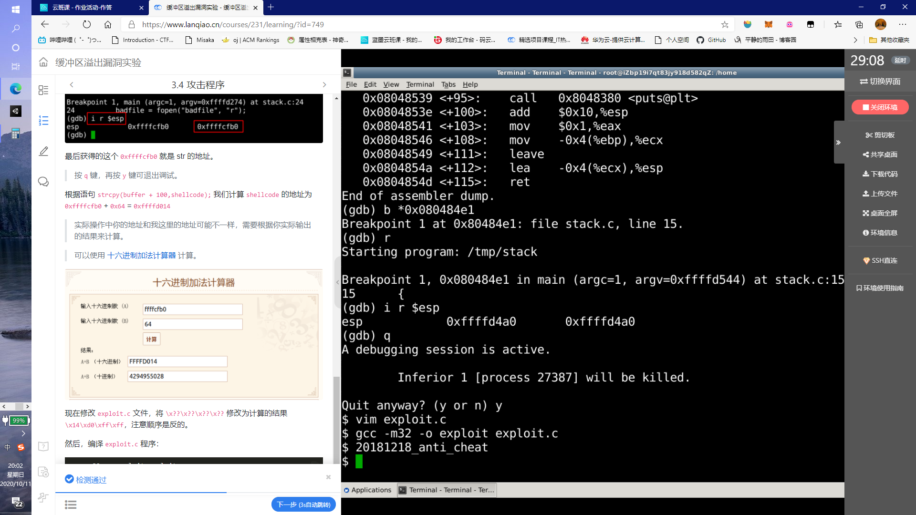Image resolution: width=916 pixels, height=515 pixels.
Task: Switch to 云班课 browser tab
Action: pos(90,8)
